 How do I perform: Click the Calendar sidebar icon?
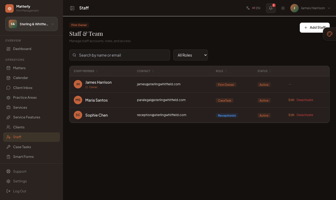click(x=8, y=78)
